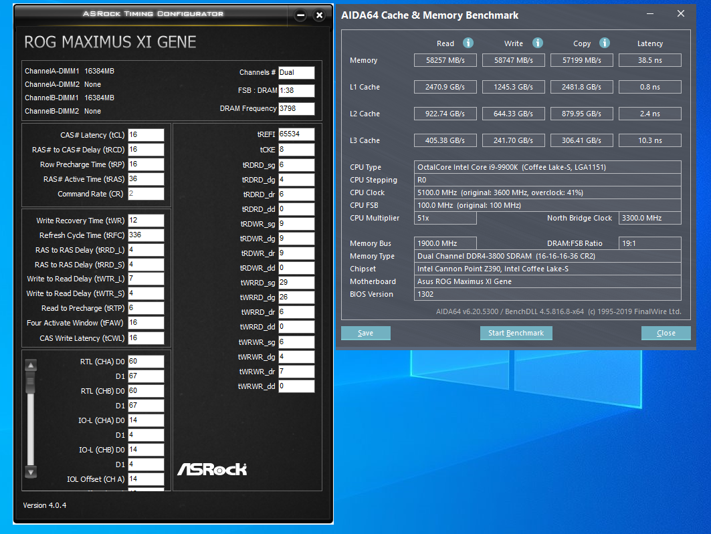Image resolution: width=711 pixels, height=534 pixels.
Task: Click the CAS Write Latency (tCWL) field
Action: click(146, 338)
